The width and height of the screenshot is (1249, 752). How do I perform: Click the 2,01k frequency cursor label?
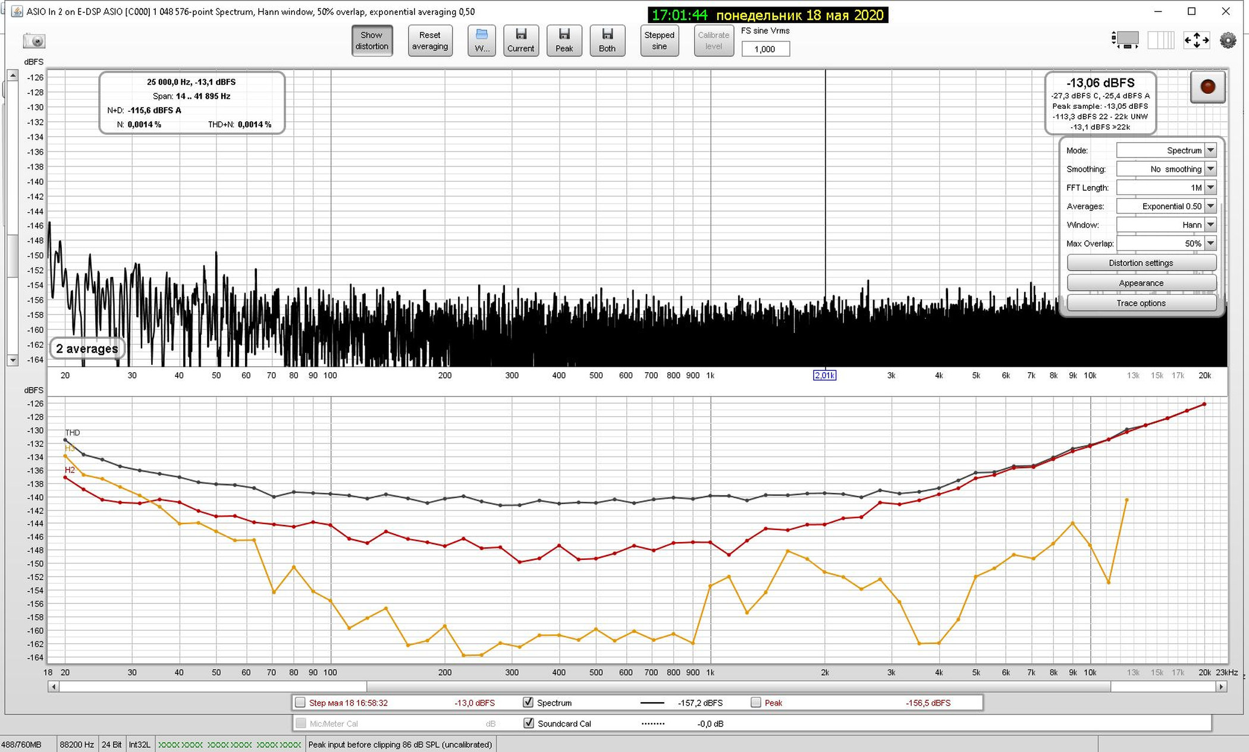click(x=824, y=375)
